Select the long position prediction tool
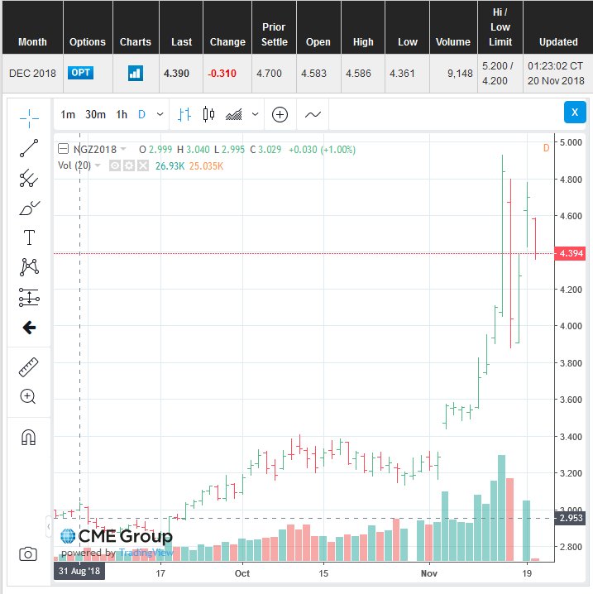The image size is (593, 594). tap(29, 297)
